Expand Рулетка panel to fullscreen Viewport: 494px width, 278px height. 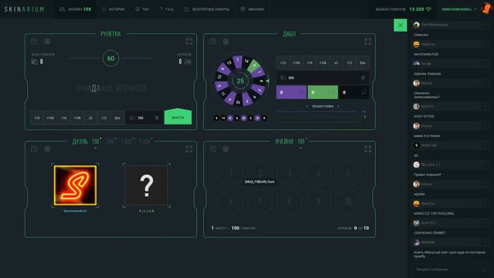[x=189, y=41]
